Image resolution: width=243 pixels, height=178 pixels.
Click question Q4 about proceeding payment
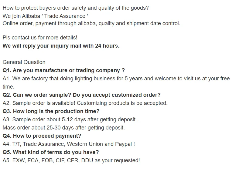[42, 136]
